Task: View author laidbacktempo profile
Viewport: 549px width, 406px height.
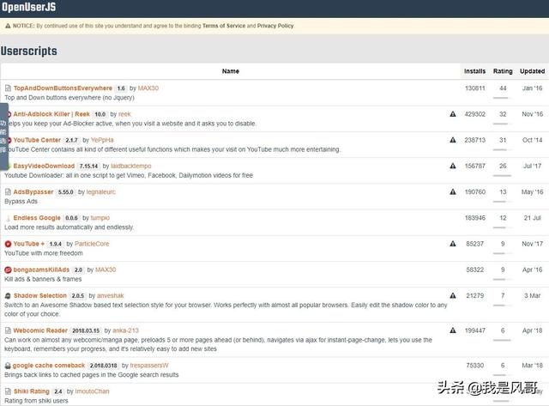Action: [131, 166]
